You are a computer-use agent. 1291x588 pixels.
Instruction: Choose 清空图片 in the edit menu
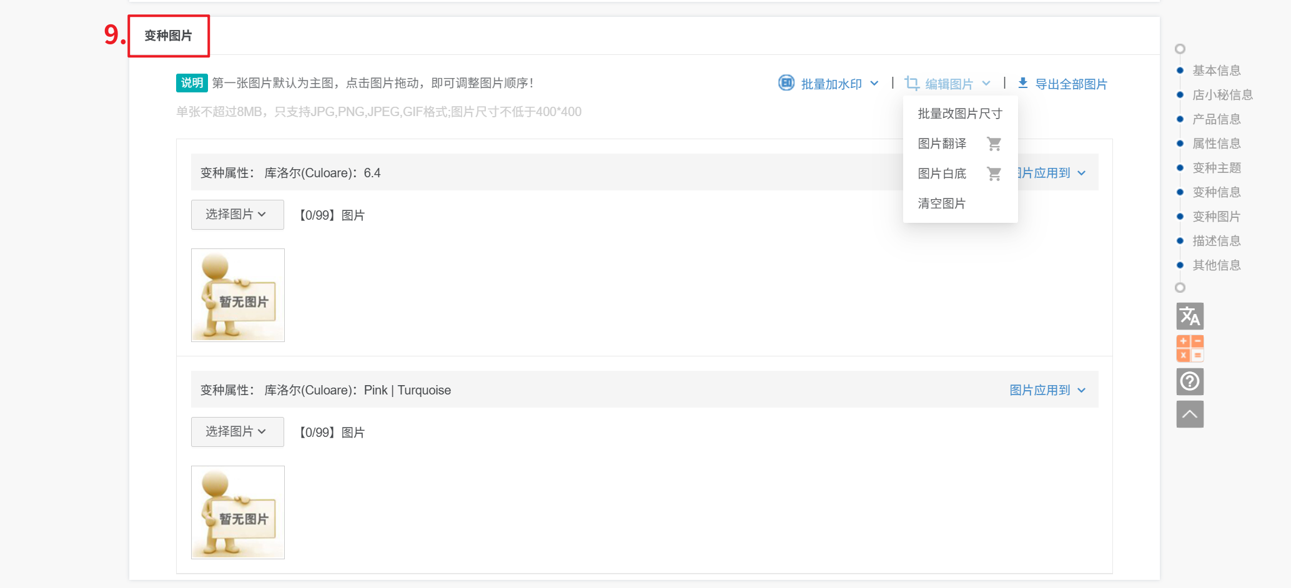pos(941,203)
